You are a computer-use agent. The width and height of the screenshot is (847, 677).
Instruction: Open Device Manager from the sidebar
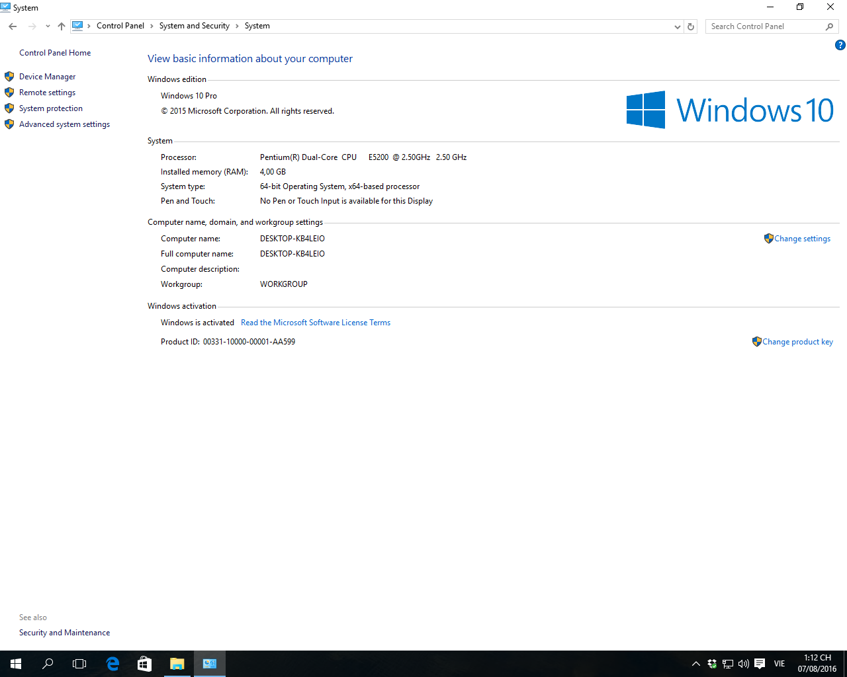47,77
